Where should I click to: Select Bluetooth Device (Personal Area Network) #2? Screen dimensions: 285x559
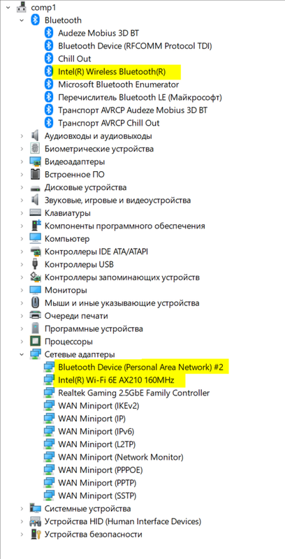[140, 368]
